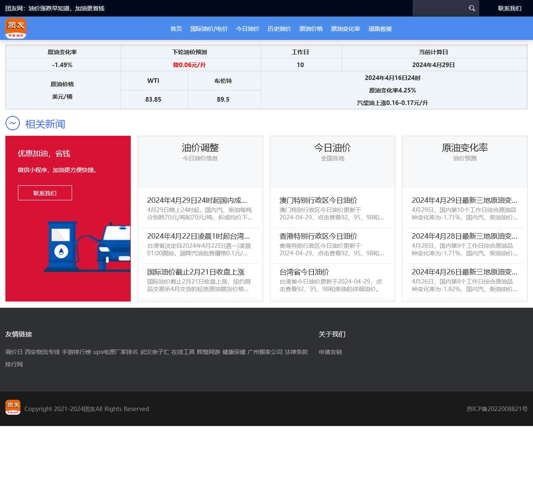533x486 pixels.
Task: Click the fuel pump illustration in the red card
Action: coord(62,246)
